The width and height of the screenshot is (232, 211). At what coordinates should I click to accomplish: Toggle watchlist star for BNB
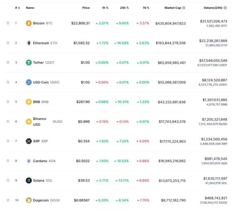[8, 102]
